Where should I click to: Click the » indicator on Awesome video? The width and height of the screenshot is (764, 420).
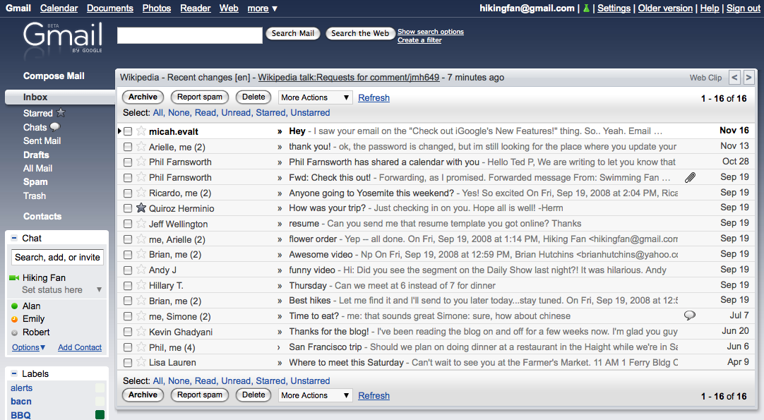280,255
